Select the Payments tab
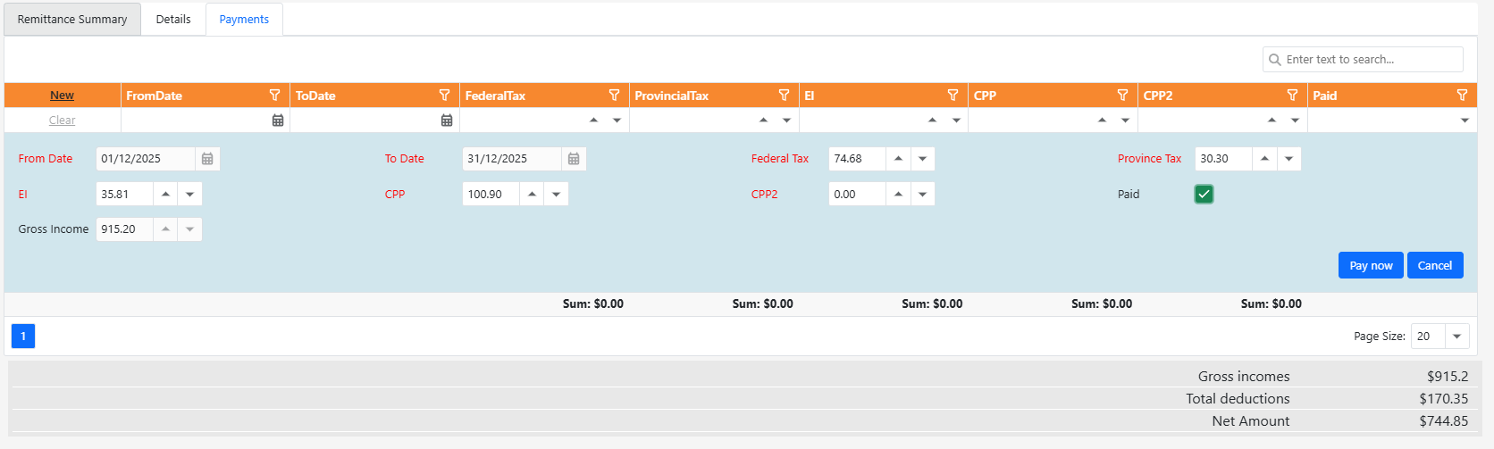This screenshot has height=449, width=1494. click(244, 19)
